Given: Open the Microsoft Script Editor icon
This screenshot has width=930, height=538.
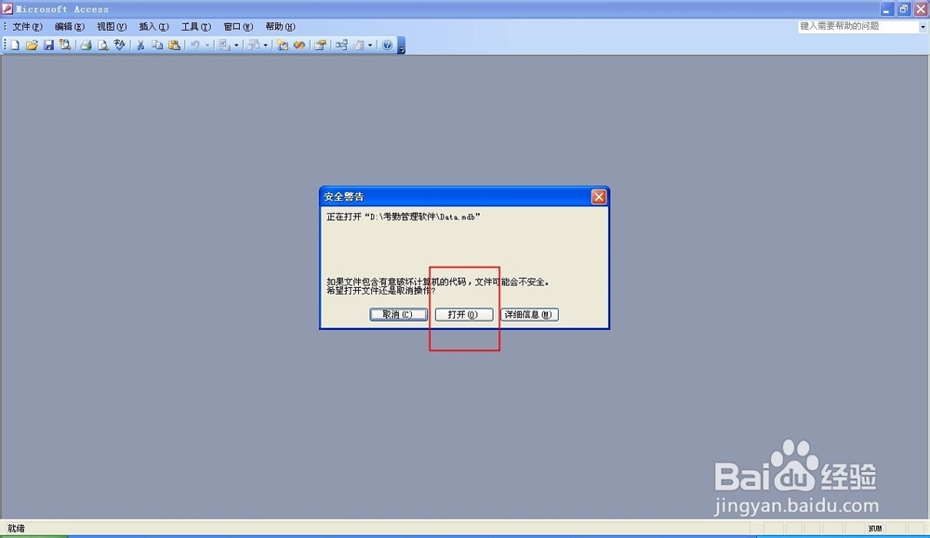Looking at the screenshot, I should 299,45.
